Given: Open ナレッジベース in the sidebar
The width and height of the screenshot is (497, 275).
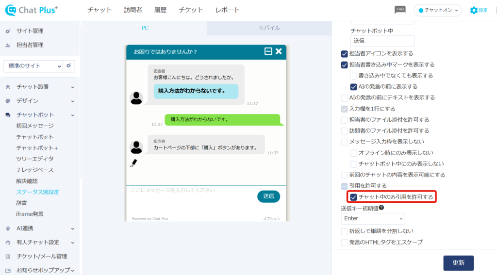Looking at the screenshot, I should [x=34, y=170].
